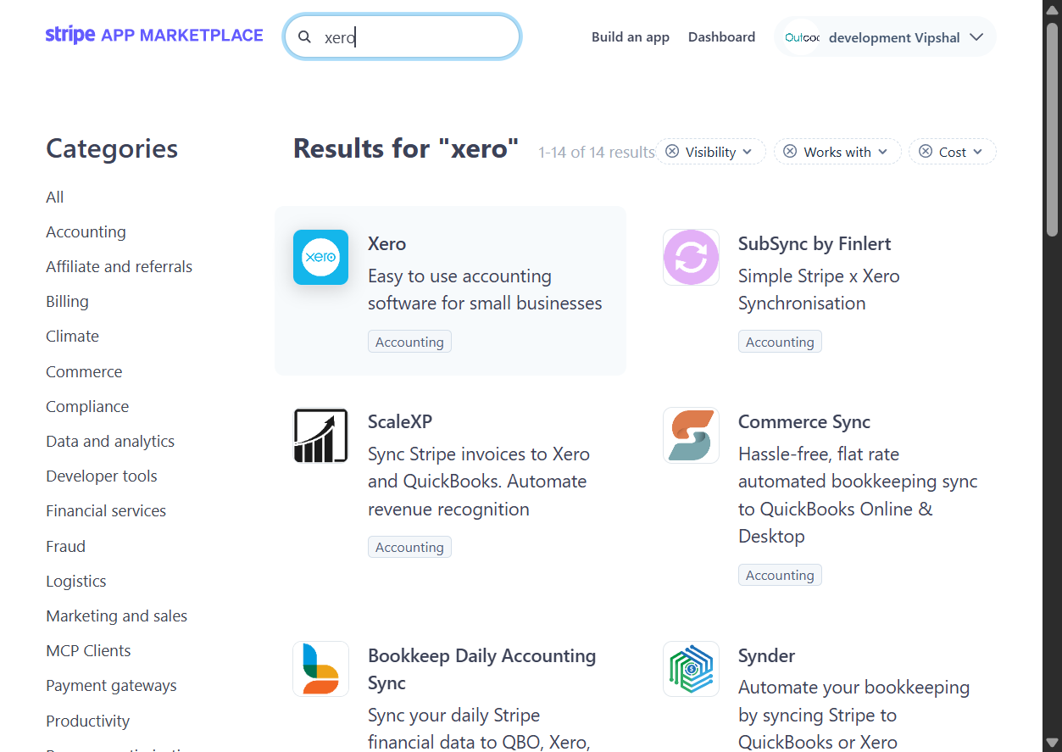Screen dimensions: 1062x752
Task: Open the Synder app logo
Action: (691, 669)
